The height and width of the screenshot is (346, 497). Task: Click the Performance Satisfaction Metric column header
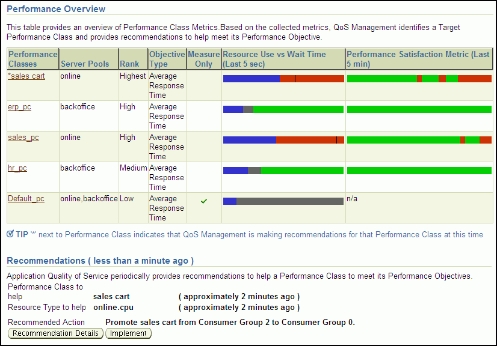(418, 59)
